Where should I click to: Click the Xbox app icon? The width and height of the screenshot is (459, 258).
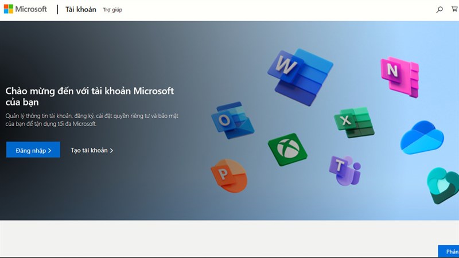(x=287, y=150)
